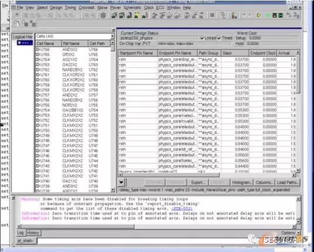Open the View menu

click(30, 8)
